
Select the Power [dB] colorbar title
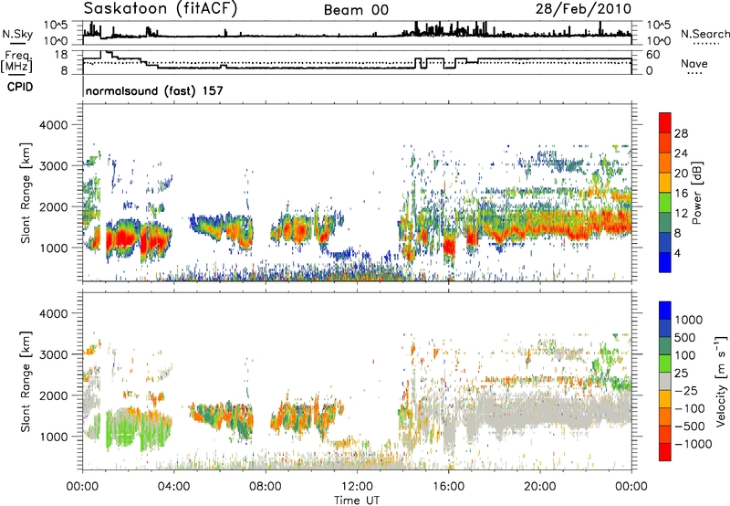[696, 193]
